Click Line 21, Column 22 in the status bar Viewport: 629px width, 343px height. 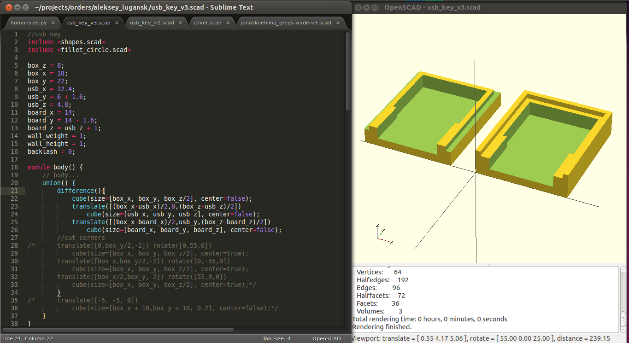(28, 338)
